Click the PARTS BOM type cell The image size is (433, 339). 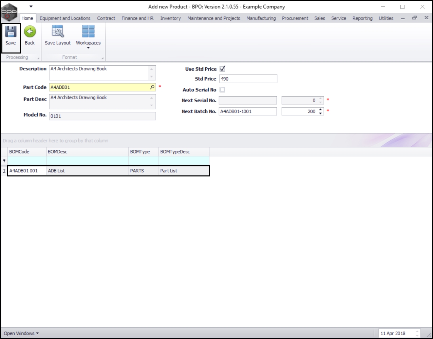point(144,171)
